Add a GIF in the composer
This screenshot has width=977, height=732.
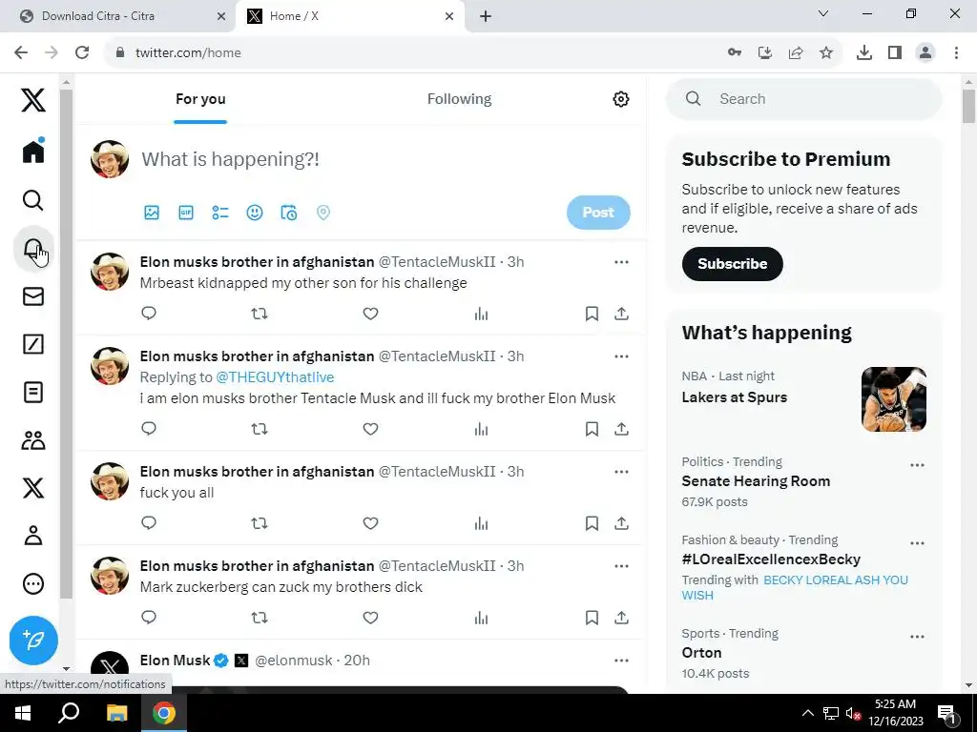(186, 213)
